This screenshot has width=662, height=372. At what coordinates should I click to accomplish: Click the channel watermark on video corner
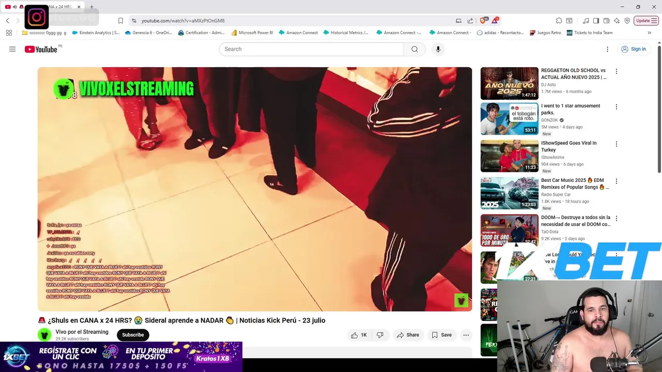point(461,300)
